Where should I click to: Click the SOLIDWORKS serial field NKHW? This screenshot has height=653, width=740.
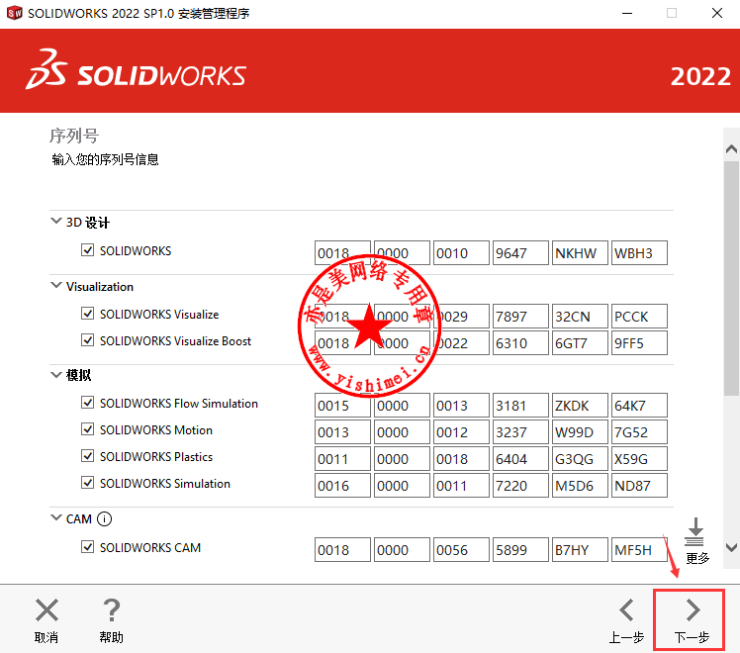pyautogui.click(x=580, y=253)
